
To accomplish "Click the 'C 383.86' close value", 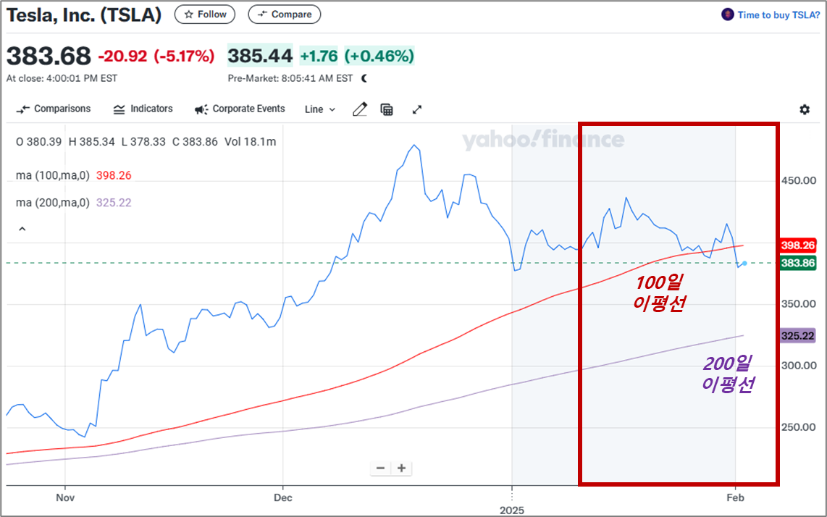I will click(x=195, y=141).
